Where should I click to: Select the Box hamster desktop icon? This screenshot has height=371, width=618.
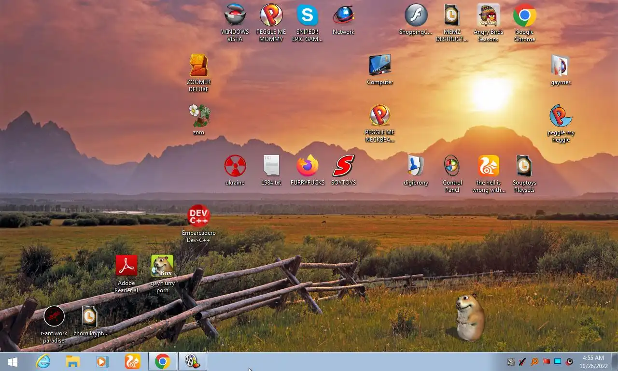(x=162, y=274)
